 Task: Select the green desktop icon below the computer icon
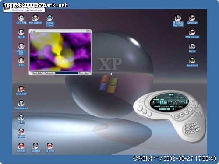click(x=21, y=34)
